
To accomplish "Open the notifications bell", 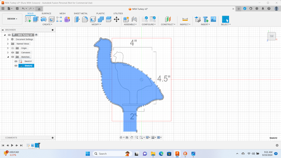I will (x=263, y=9).
